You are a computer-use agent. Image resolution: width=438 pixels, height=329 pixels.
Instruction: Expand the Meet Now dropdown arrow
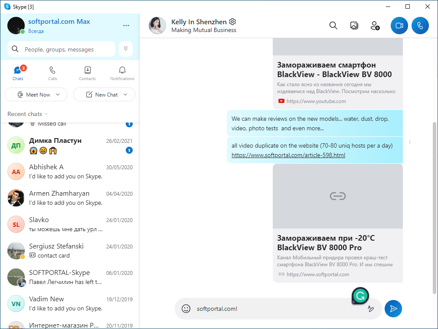point(58,94)
